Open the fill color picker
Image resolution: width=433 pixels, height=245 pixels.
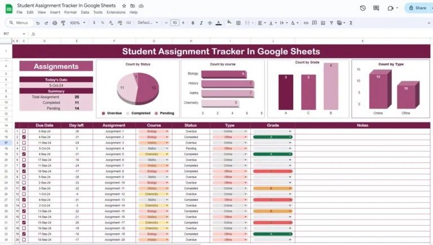pyautogui.click(x=229, y=23)
